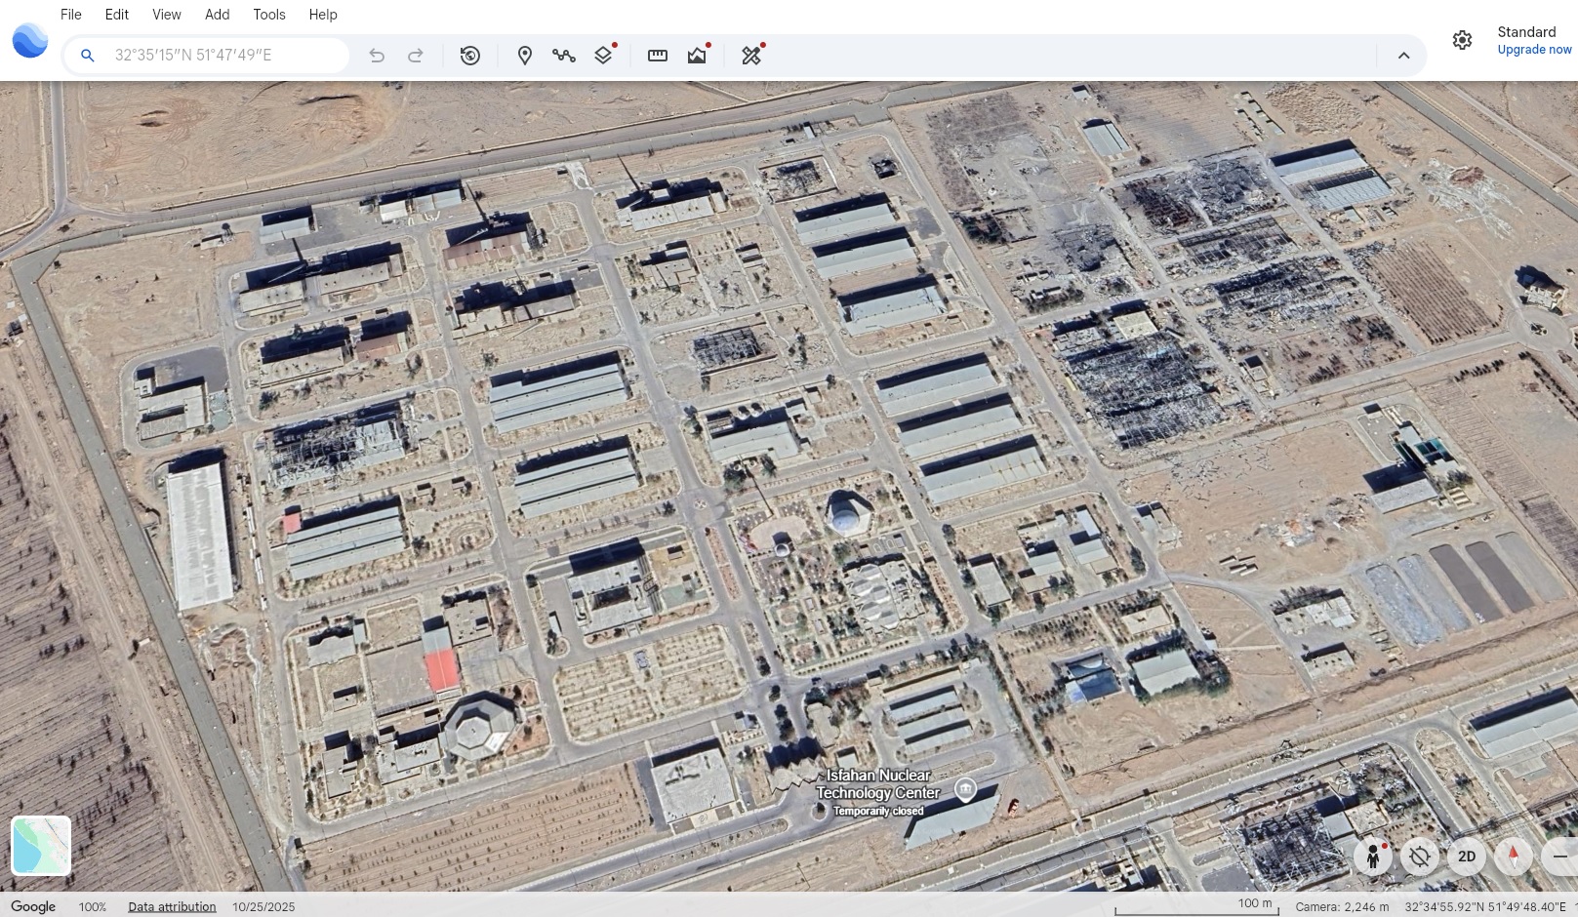
Task: Open the View menu
Action: [x=167, y=15]
